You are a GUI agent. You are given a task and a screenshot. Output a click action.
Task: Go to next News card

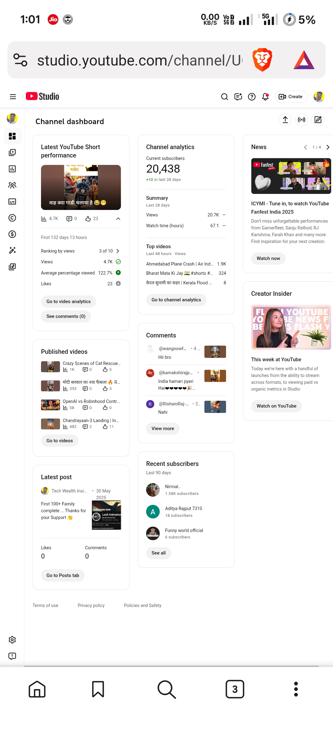pos(328,147)
